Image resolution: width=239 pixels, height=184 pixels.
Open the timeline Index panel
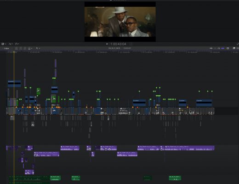(x=6, y=48)
